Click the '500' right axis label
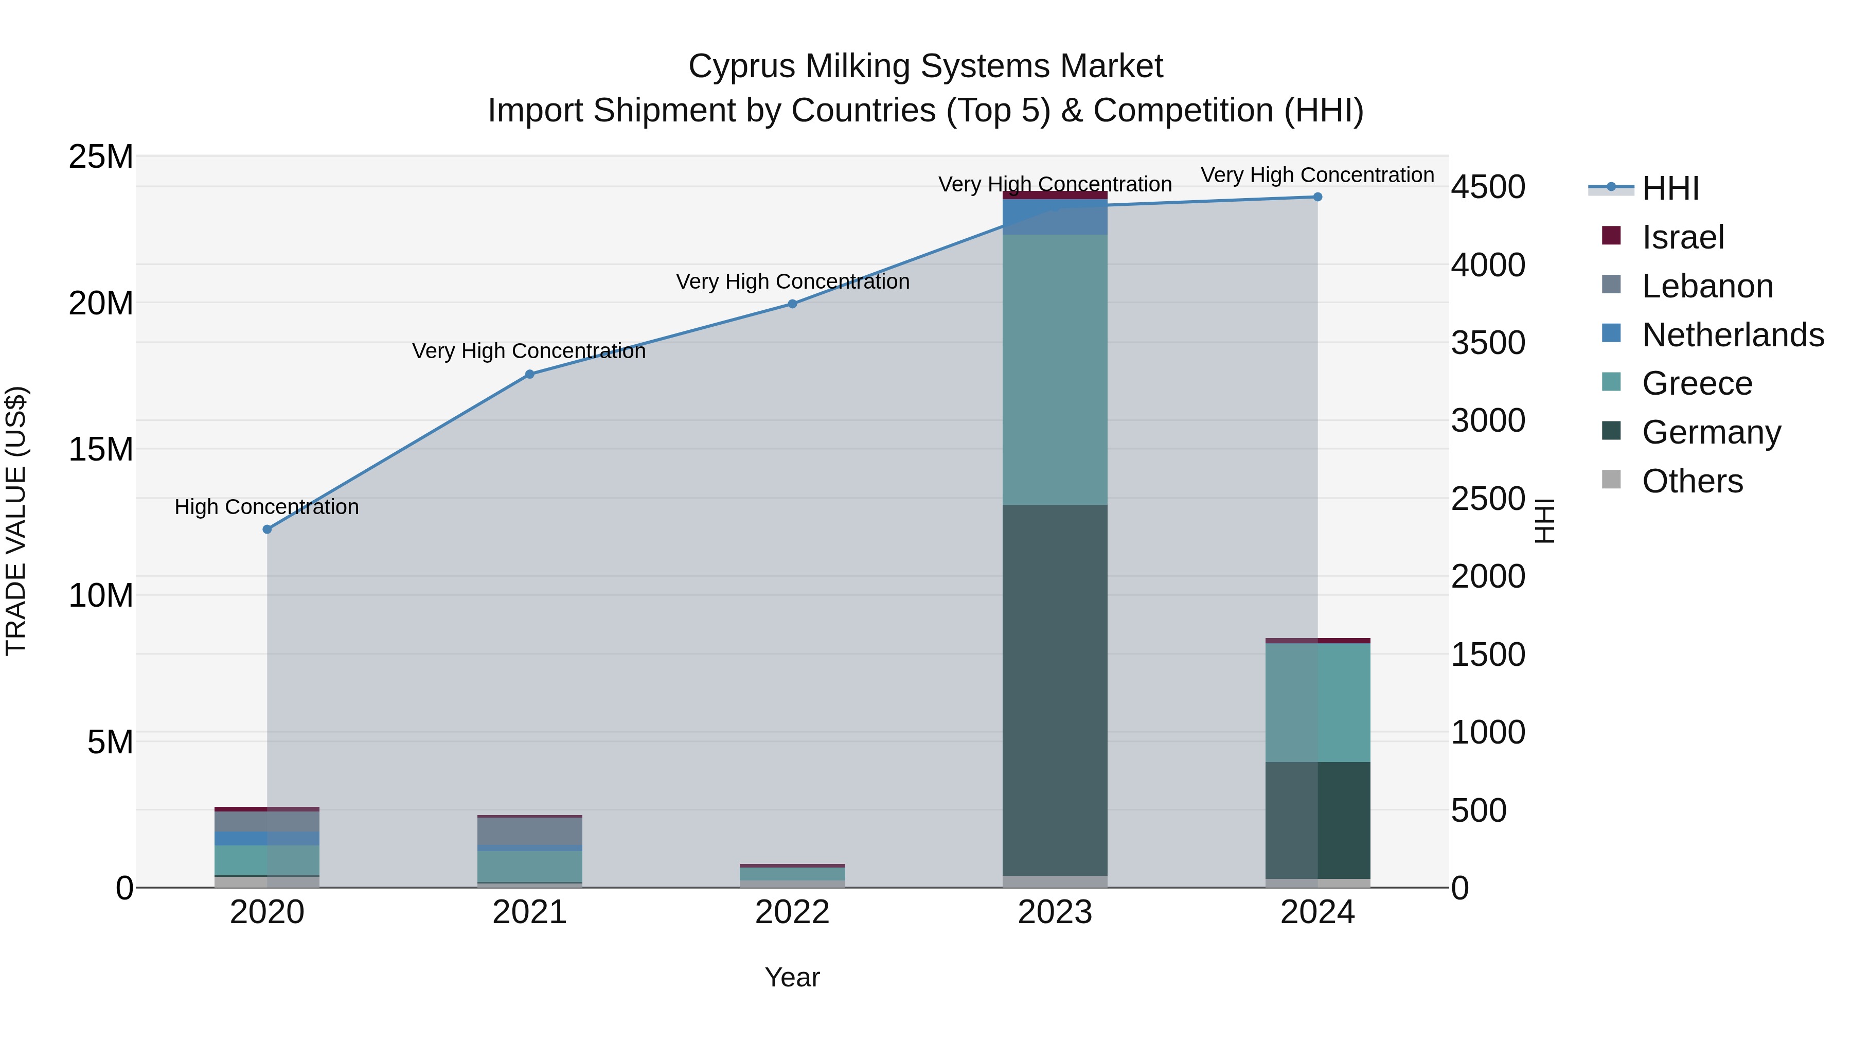The image size is (1852, 1042). coord(1479,810)
